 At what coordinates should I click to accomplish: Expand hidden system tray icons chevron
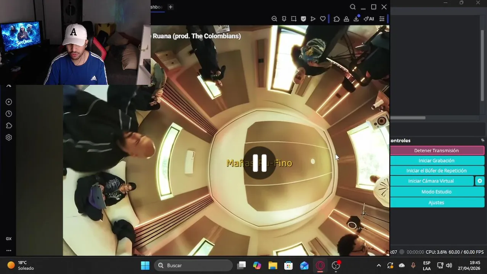point(379,266)
